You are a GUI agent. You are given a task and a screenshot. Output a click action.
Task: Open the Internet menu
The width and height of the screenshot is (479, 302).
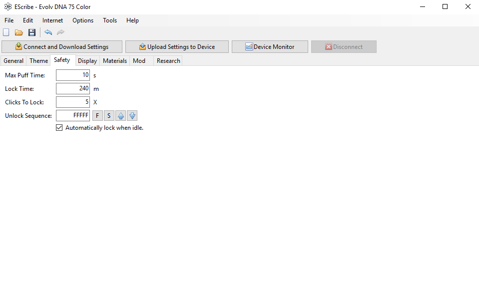point(52,20)
